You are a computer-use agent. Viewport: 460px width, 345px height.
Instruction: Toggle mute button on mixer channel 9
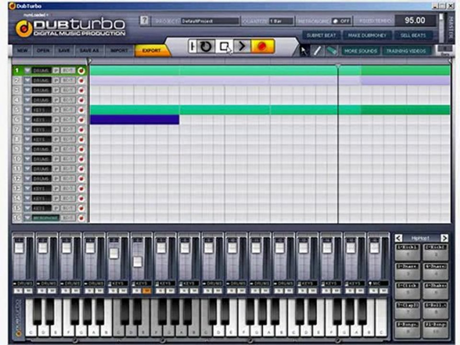(x=218, y=291)
